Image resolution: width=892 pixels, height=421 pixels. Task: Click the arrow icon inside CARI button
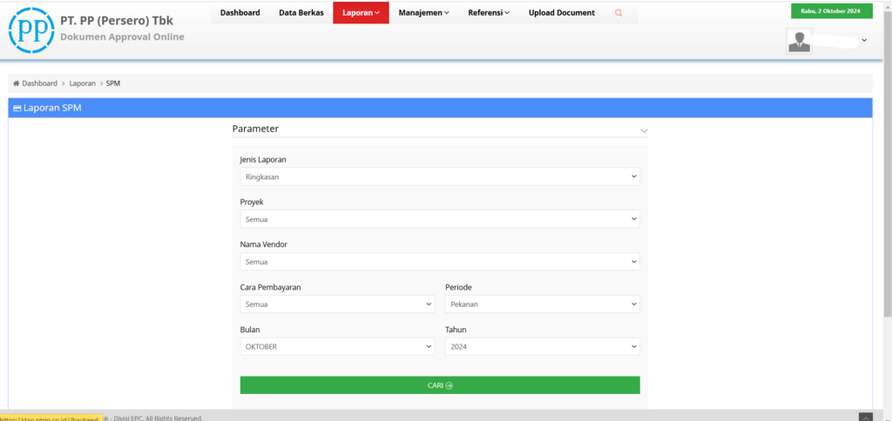(x=449, y=385)
